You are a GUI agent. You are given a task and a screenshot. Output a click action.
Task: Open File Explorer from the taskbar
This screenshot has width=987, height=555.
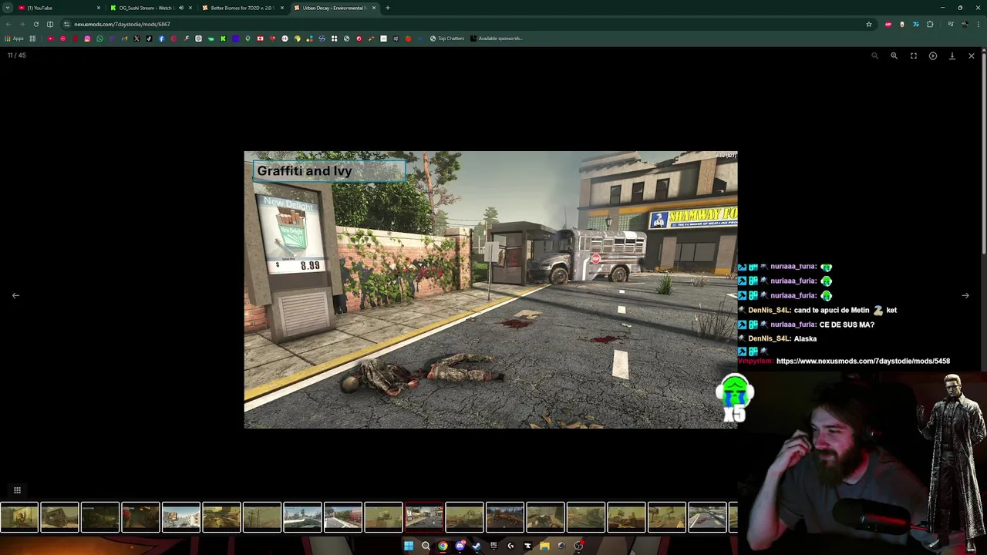pos(544,546)
